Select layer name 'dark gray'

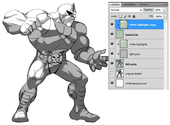131,64
